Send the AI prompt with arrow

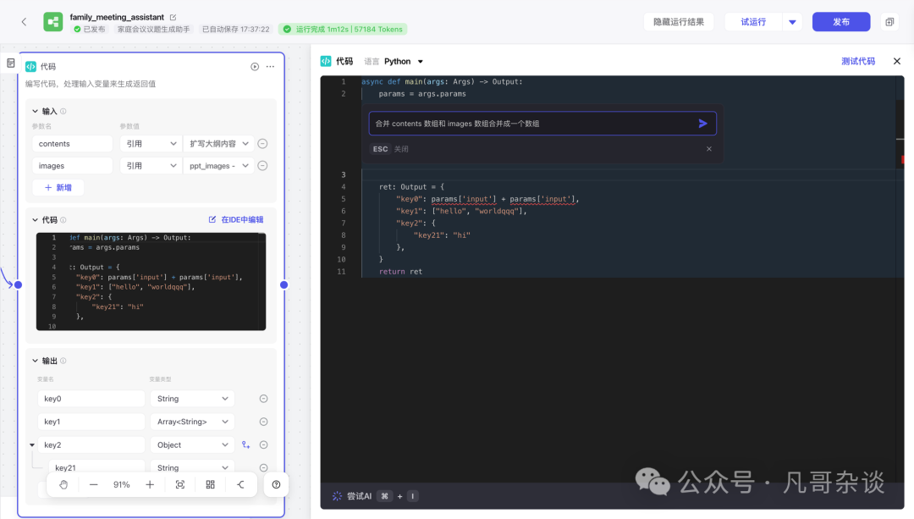click(703, 124)
